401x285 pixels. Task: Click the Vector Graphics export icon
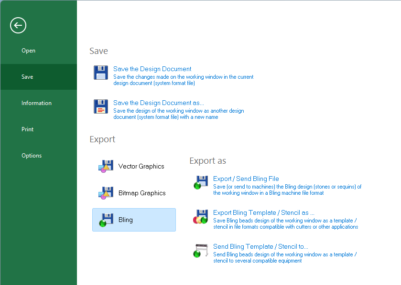tap(106, 167)
